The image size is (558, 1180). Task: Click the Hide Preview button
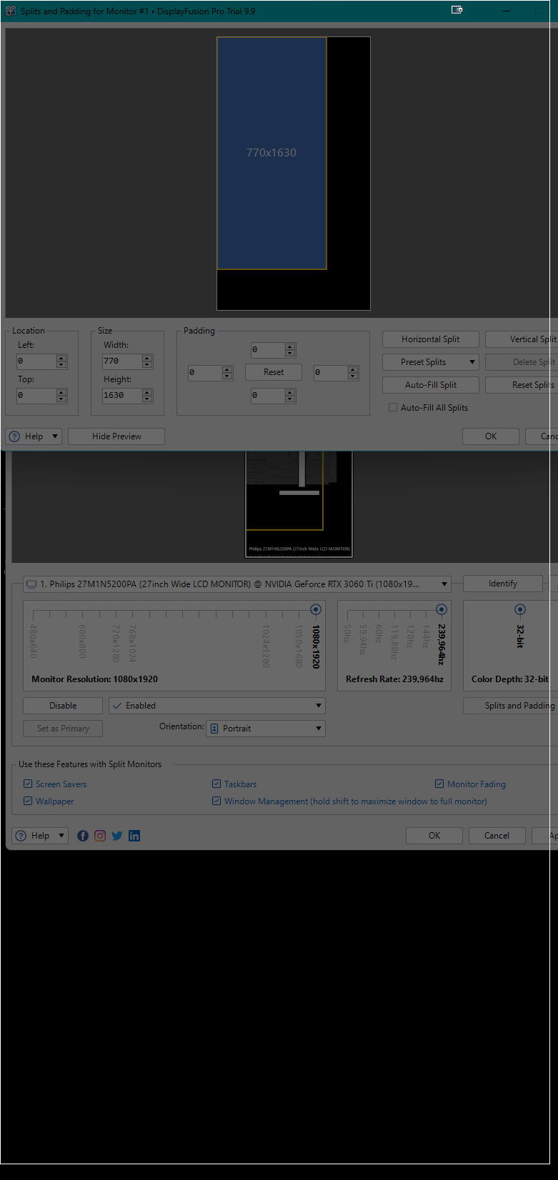(x=116, y=436)
